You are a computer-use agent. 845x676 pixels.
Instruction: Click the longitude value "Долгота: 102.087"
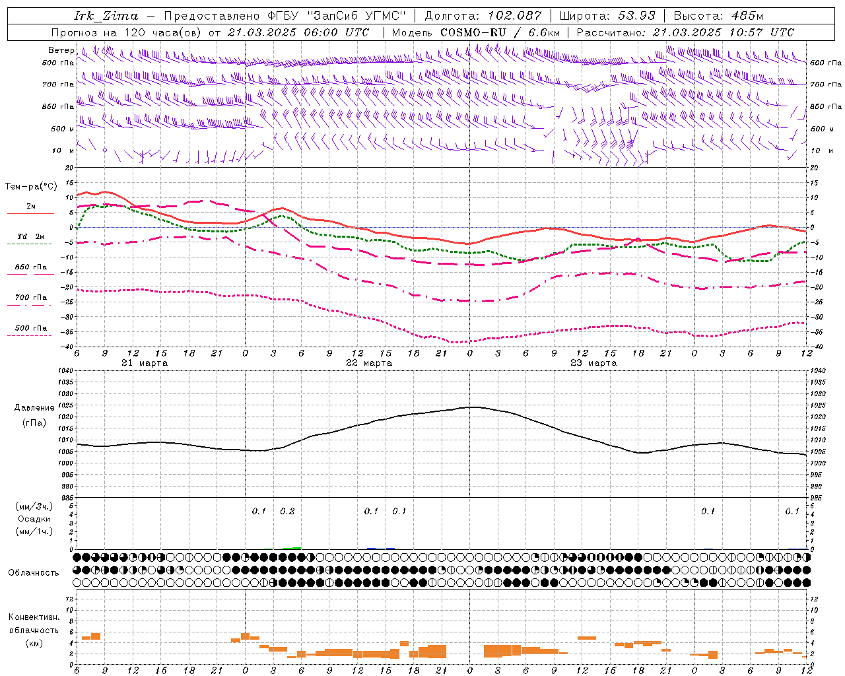click(483, 15)
